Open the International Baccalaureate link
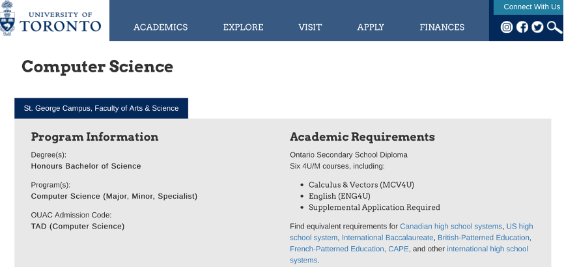564x267 pixels. point(388,238)
